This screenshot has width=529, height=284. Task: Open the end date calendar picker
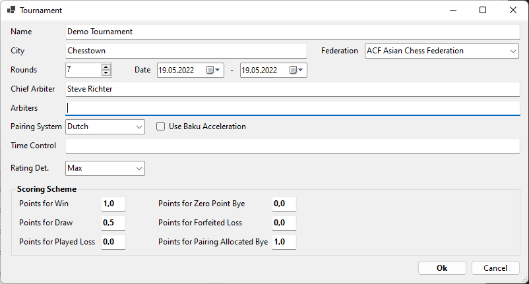click(x=296, y=70)
